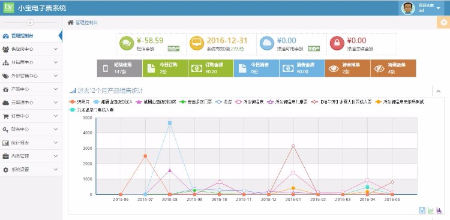Image resolution: width=450 pixels, height=220 pixels.
Task: Click the eye icon on 待审核单 tile
Action: click(334, 68)
